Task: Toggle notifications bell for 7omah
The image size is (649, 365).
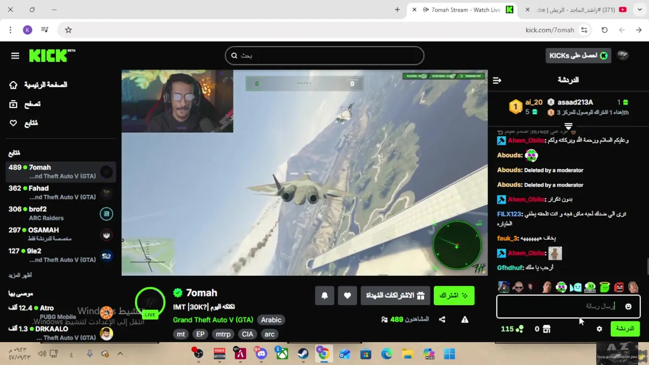Action: (324, 296)
